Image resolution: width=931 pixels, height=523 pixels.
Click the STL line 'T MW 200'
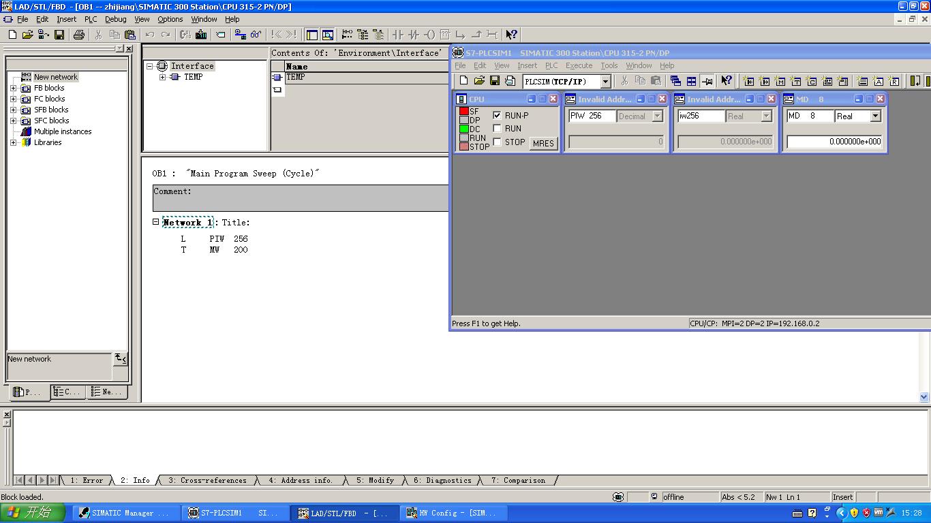[x=214, y=250]
